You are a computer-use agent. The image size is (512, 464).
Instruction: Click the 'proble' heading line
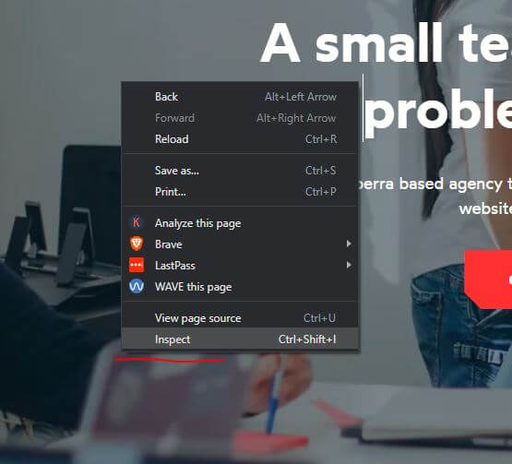(437, 110)
